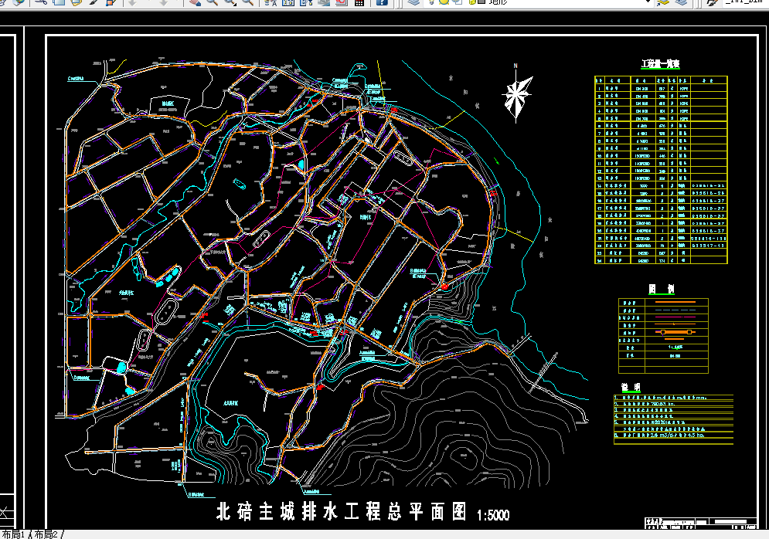The image size is (769, 539).
Task: Activate the Zoom Window tool
Action: coord(230,3)
